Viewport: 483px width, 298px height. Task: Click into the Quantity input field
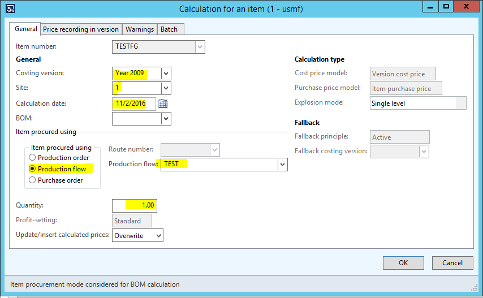point(134,205)
